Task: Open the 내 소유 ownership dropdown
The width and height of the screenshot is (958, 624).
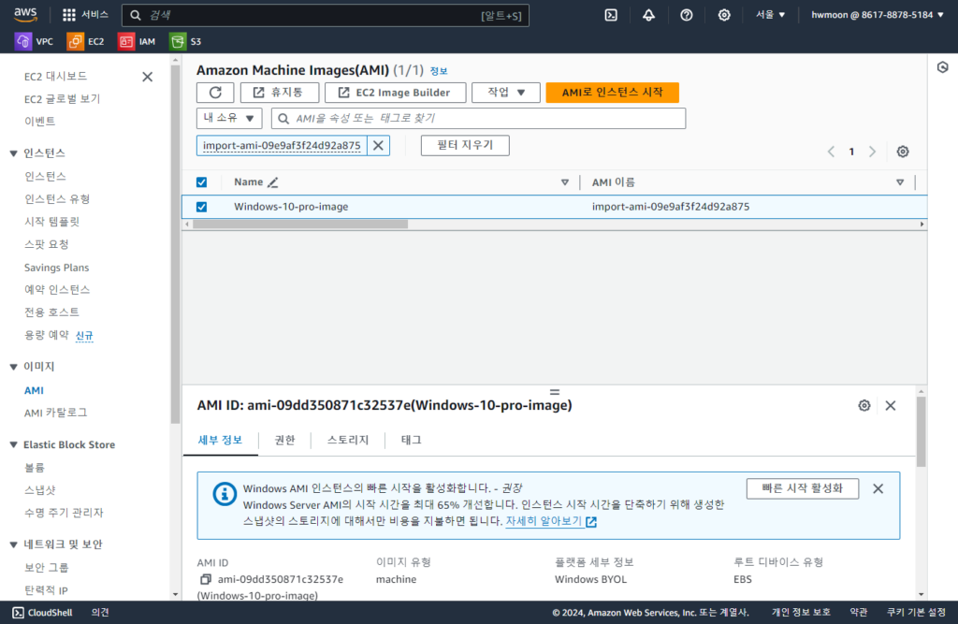Action: tap(229, 118)
